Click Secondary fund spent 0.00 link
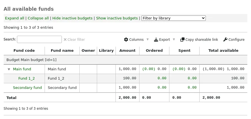The height and width of the screenshot is (119, 251). (192, 87)
